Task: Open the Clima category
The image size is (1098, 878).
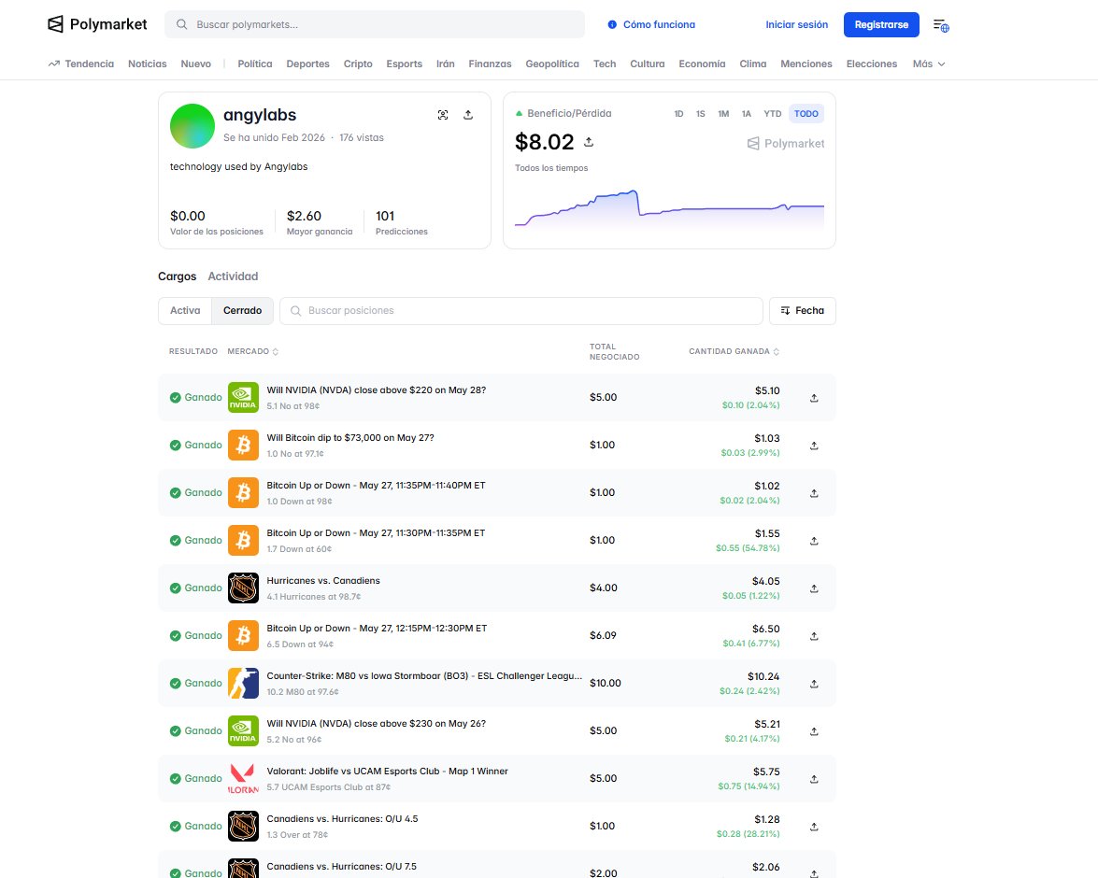Action: [753, 64]
